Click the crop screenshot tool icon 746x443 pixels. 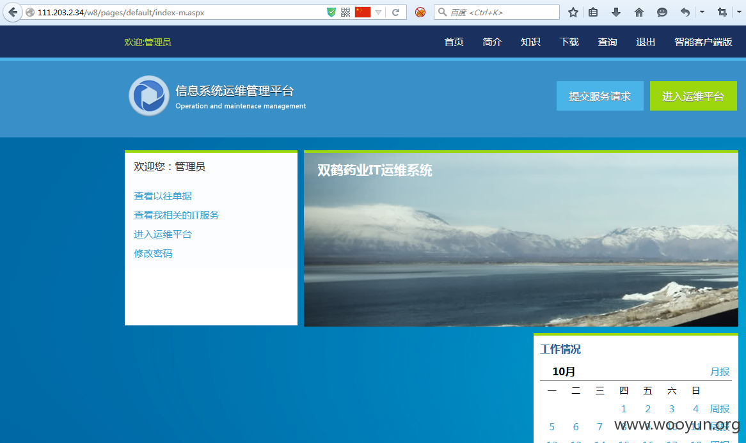click(x=722, y=12)
